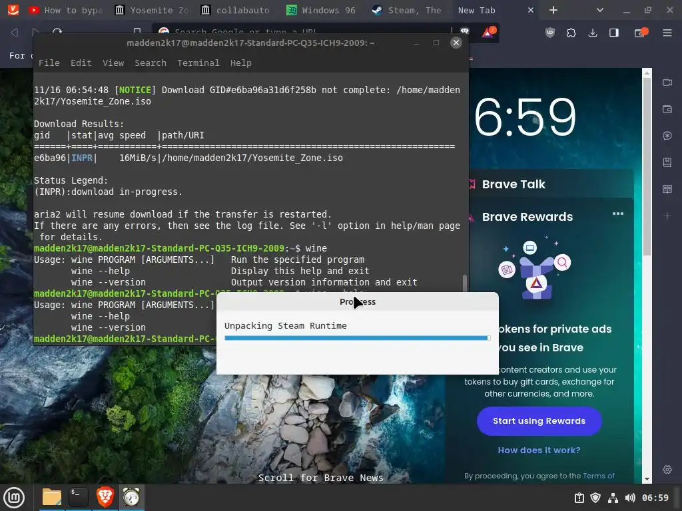The width and height of the screenshot is (682, 511).
Task: Add an item to the Brave sidebar
Action: click(667, 216)
